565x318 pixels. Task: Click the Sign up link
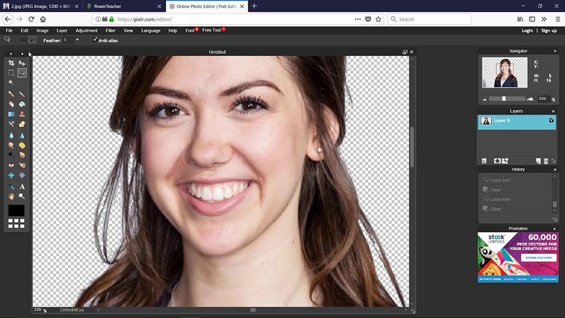tap(549, 31)
